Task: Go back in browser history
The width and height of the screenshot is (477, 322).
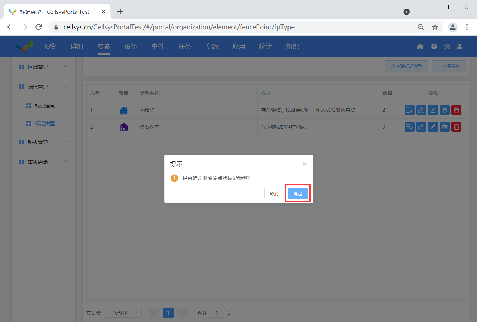Action: coord(10,27)
